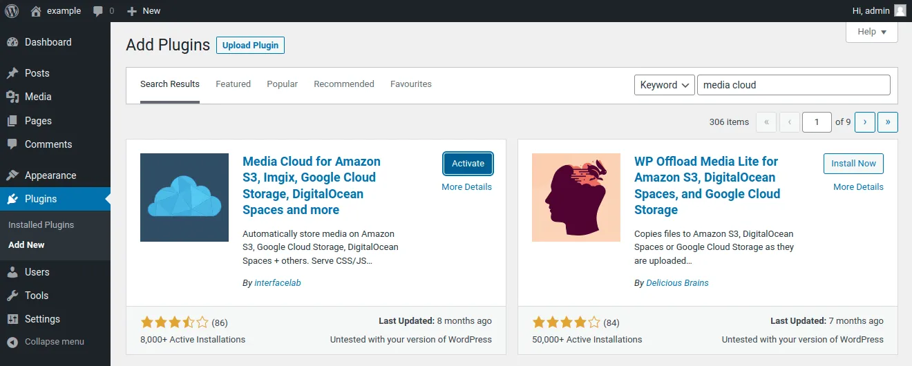Jump to the last results page
912x366 pixels.
tap(887, 122)
